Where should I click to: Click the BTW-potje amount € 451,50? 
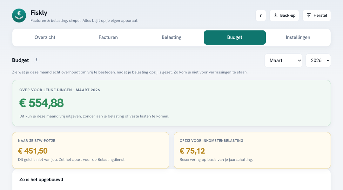[33, 151]
